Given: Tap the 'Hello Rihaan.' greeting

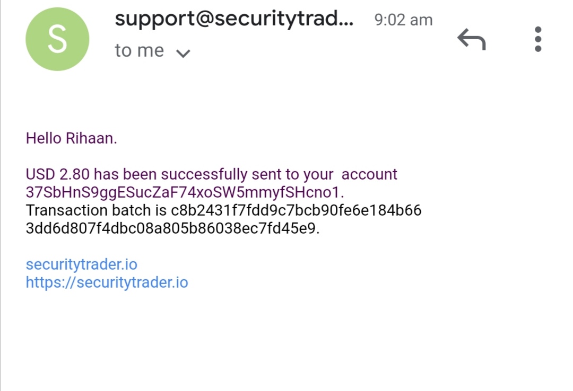Looking at the screenshot, I should (71, 138).
